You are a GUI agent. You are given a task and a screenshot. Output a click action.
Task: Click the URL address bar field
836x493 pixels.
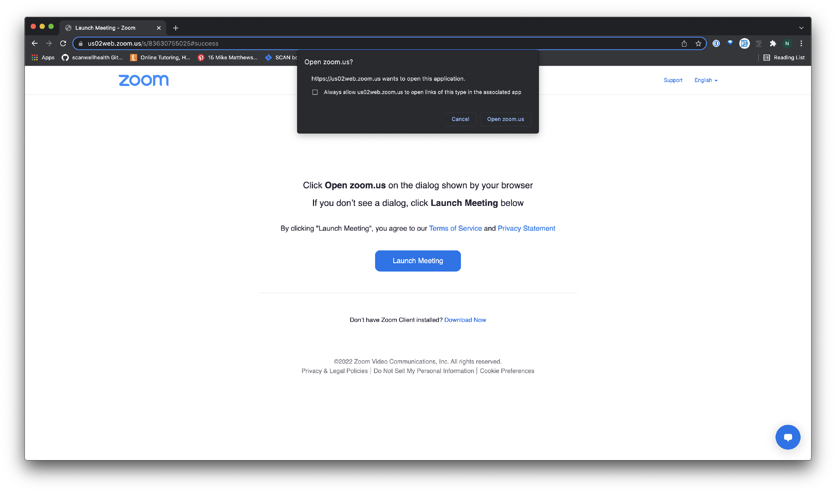(379, 43)
